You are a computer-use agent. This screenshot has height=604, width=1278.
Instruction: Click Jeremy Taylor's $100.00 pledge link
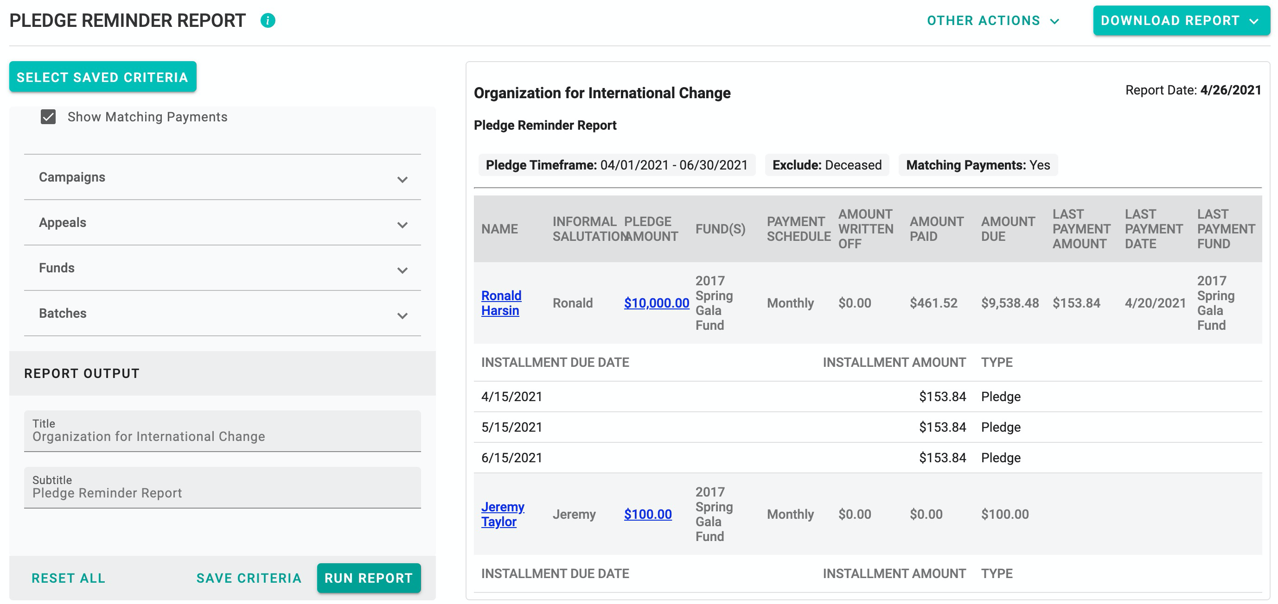(647, 514)
